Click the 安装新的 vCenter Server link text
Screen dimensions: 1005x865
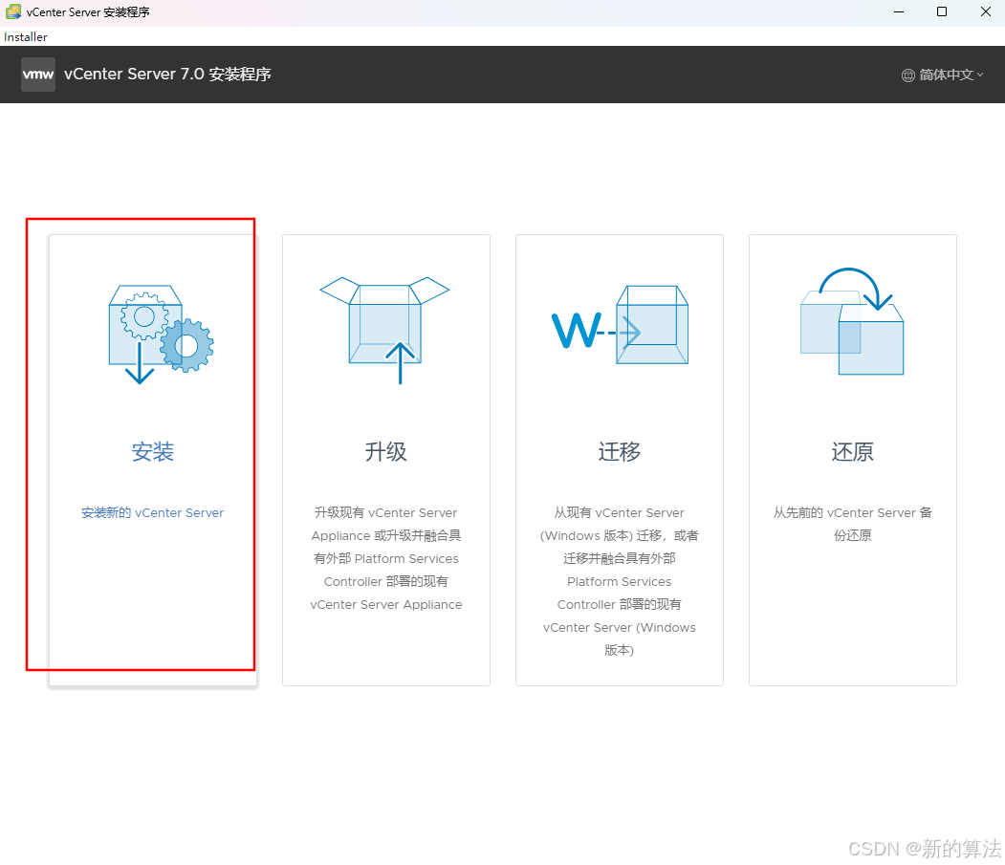click(153, 512)
